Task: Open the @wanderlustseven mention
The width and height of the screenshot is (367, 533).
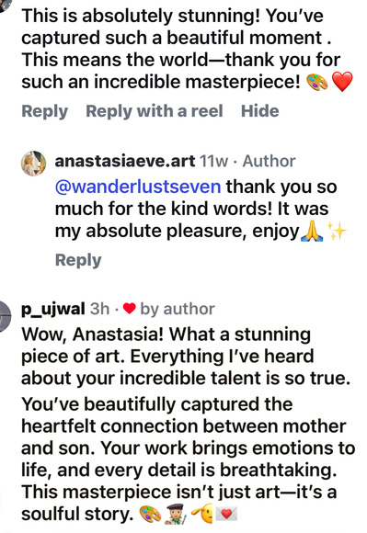Action: click(x=138, y=187)
